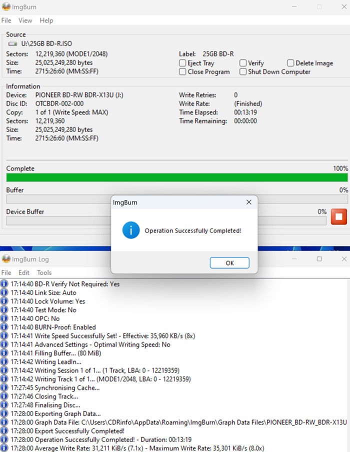Click info icon on 'OPC: No' row
Screen dimensions: 350x452
[x=4, y=318]
